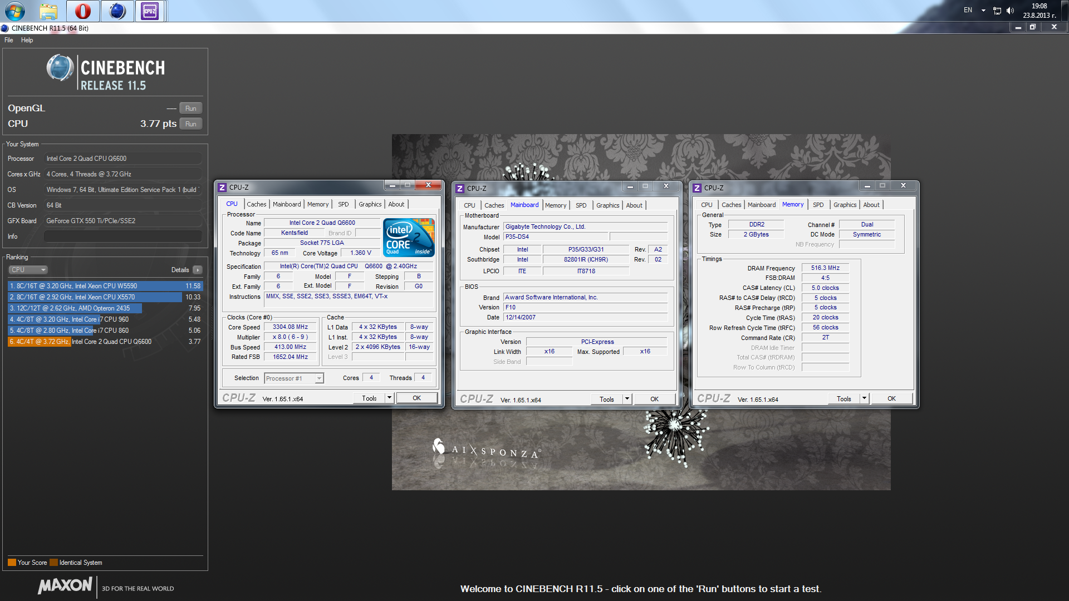Image resolution: width=1069 pixels, height=601 pixels.
Task: Open the clock showing 19:08
Action: coord(1039,11)
